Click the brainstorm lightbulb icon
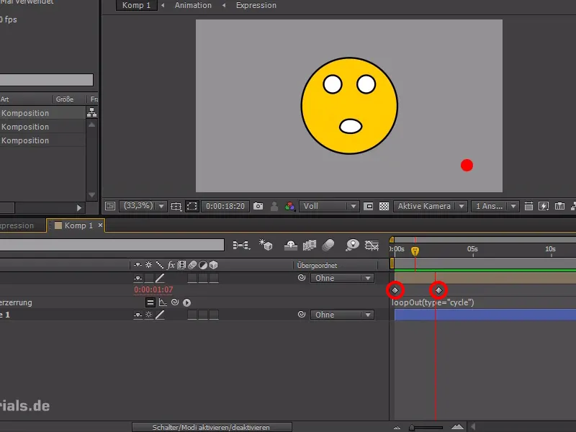Image resolution: width=576 pixels, height=432 pixels. click(352, 245)
